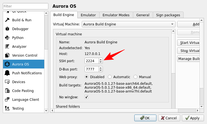Open Version Control settings icon

click(x=7, y=56)
